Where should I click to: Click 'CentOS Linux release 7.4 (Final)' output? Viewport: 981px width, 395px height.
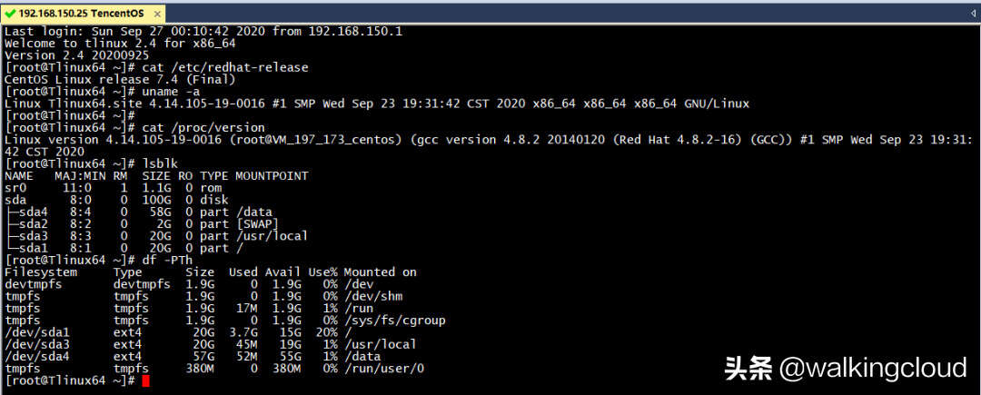point(120,79)
